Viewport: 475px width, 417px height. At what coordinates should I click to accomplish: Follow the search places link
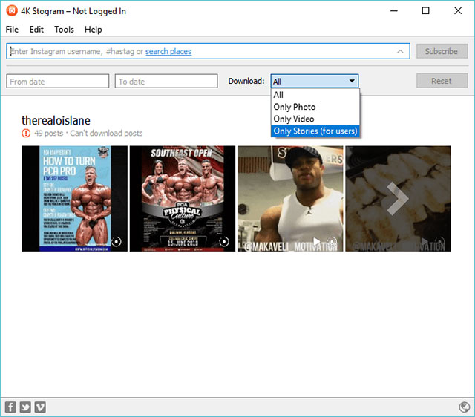point(168,51)
